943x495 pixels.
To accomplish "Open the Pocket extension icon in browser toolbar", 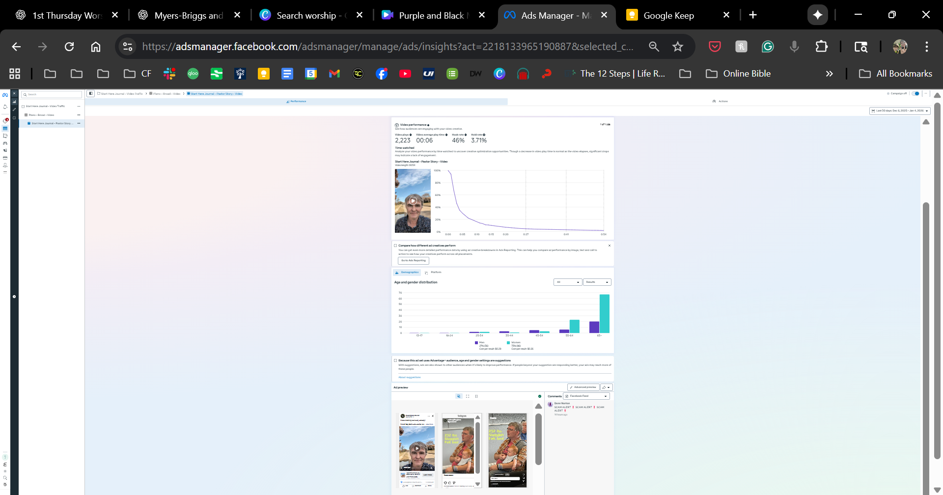I will click(x=715, y=47).
